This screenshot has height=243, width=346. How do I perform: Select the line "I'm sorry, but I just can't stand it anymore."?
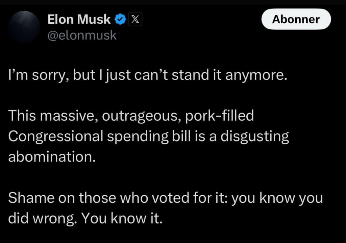click(148, 75)
